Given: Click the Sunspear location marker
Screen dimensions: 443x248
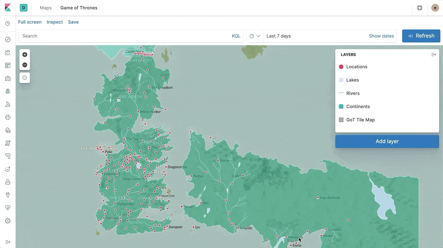Looking at the screenshot, I should coord(167,226).
